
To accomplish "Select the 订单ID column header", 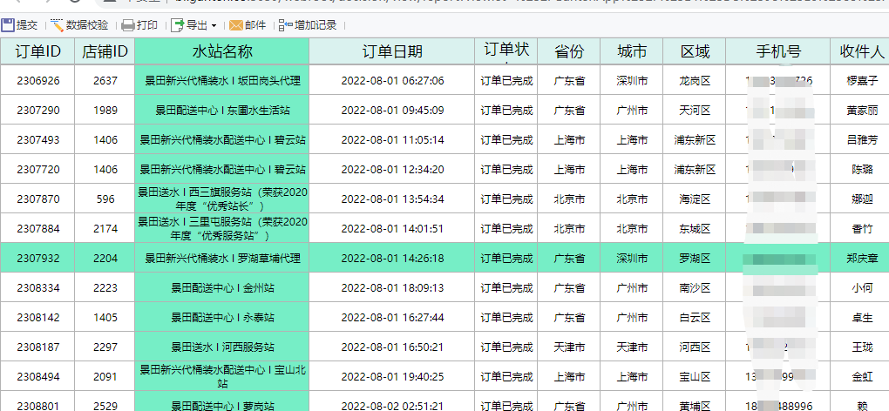I will pyautogui.click(x=37, y=51).
